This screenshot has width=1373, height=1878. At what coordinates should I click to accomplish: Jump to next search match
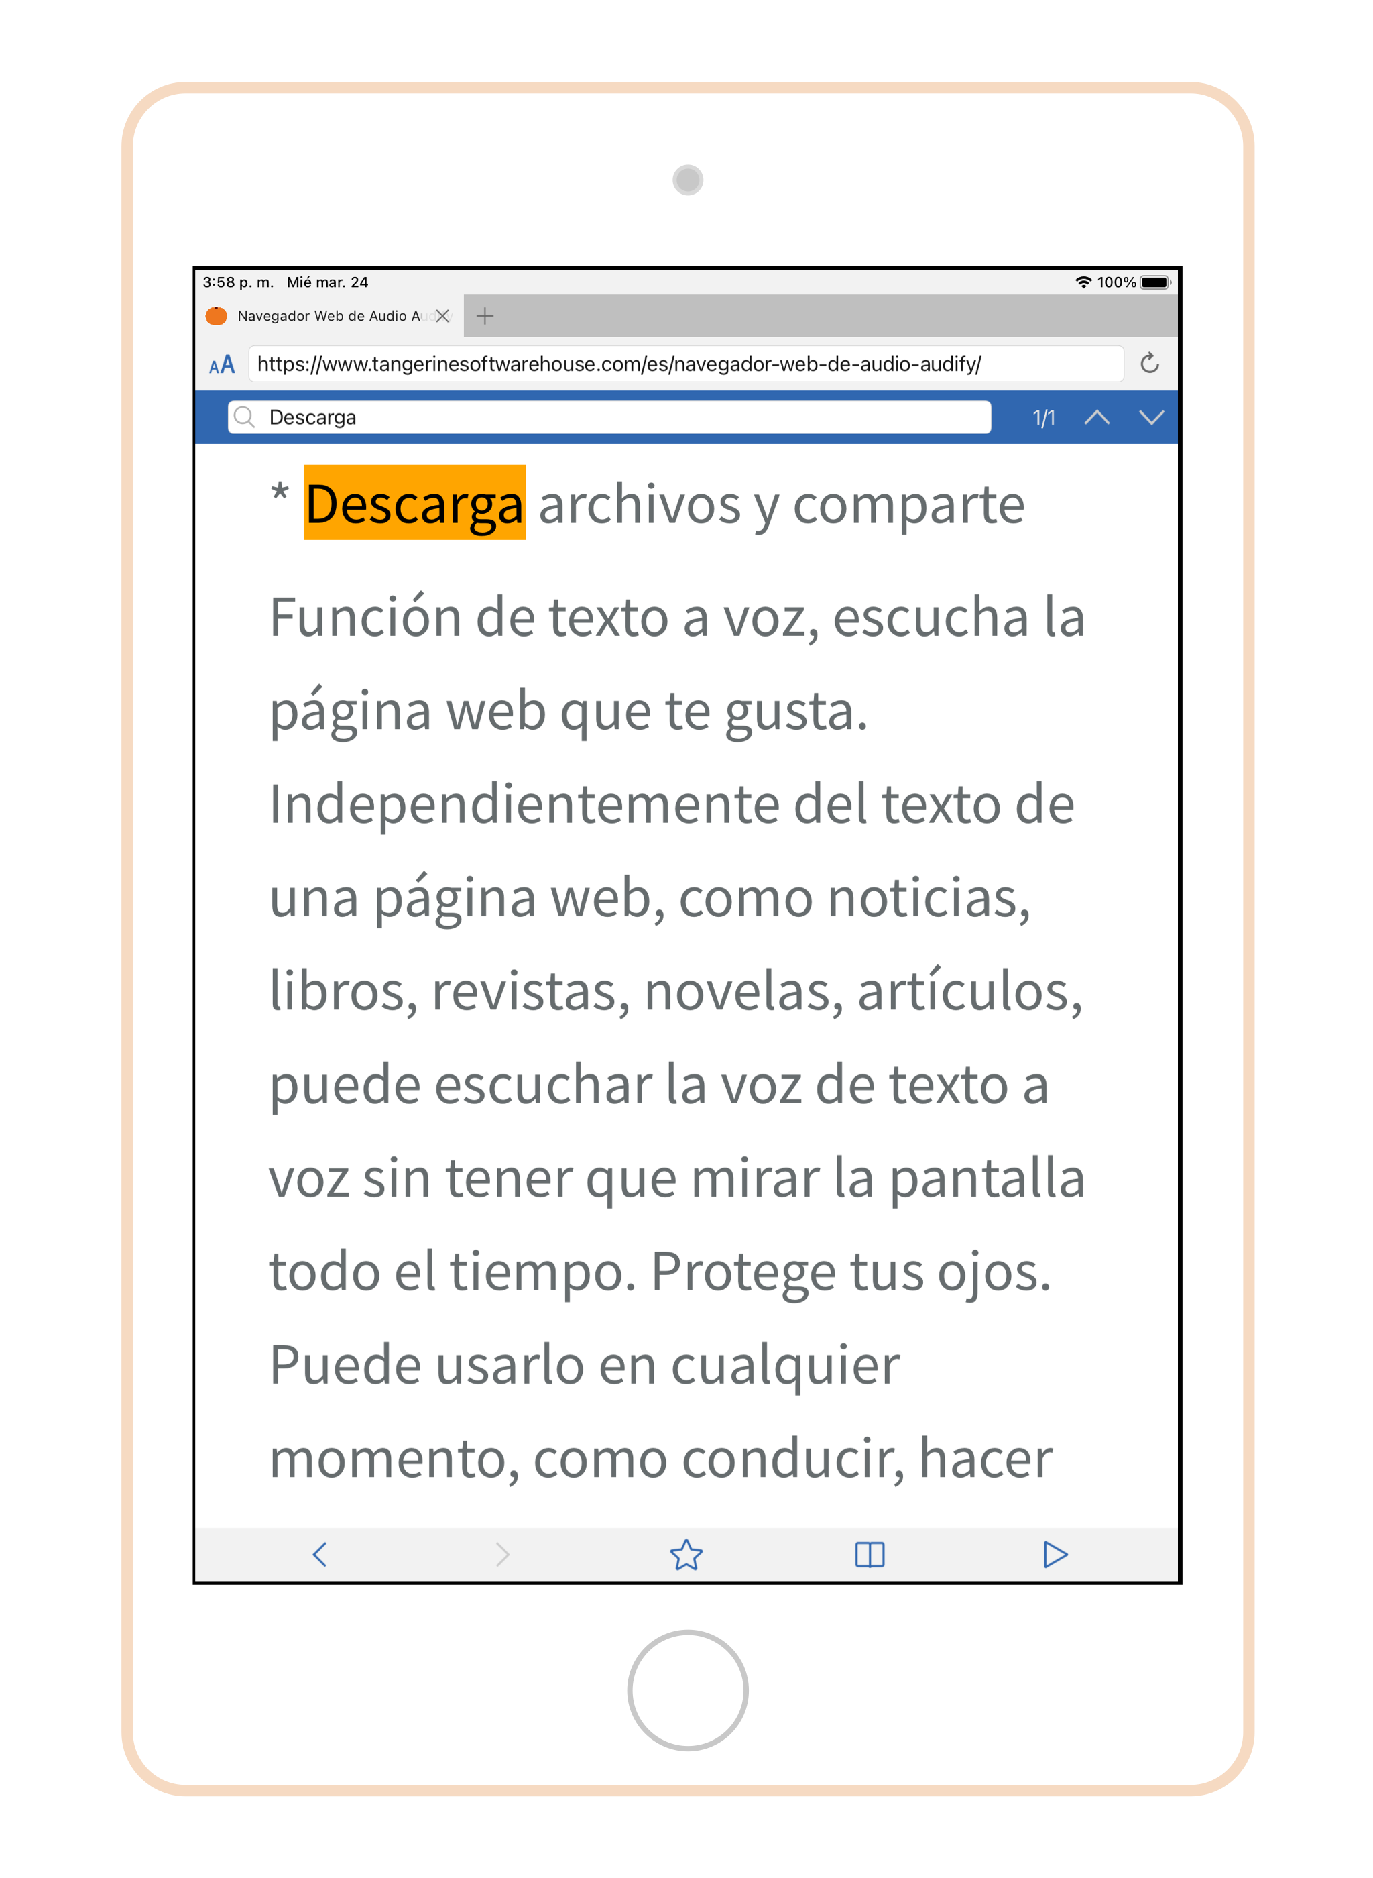(x=1151, y=417)
